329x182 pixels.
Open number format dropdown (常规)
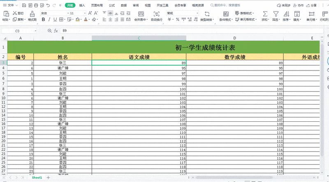coord(197,14)
